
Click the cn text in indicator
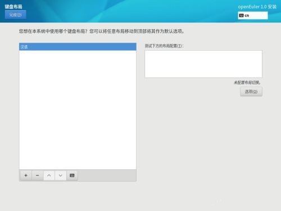247,16
